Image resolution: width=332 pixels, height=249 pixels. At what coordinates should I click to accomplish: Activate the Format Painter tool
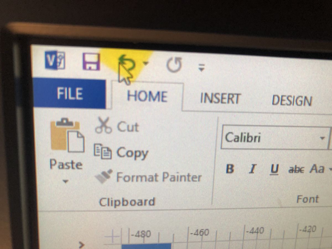click(148, 176)
